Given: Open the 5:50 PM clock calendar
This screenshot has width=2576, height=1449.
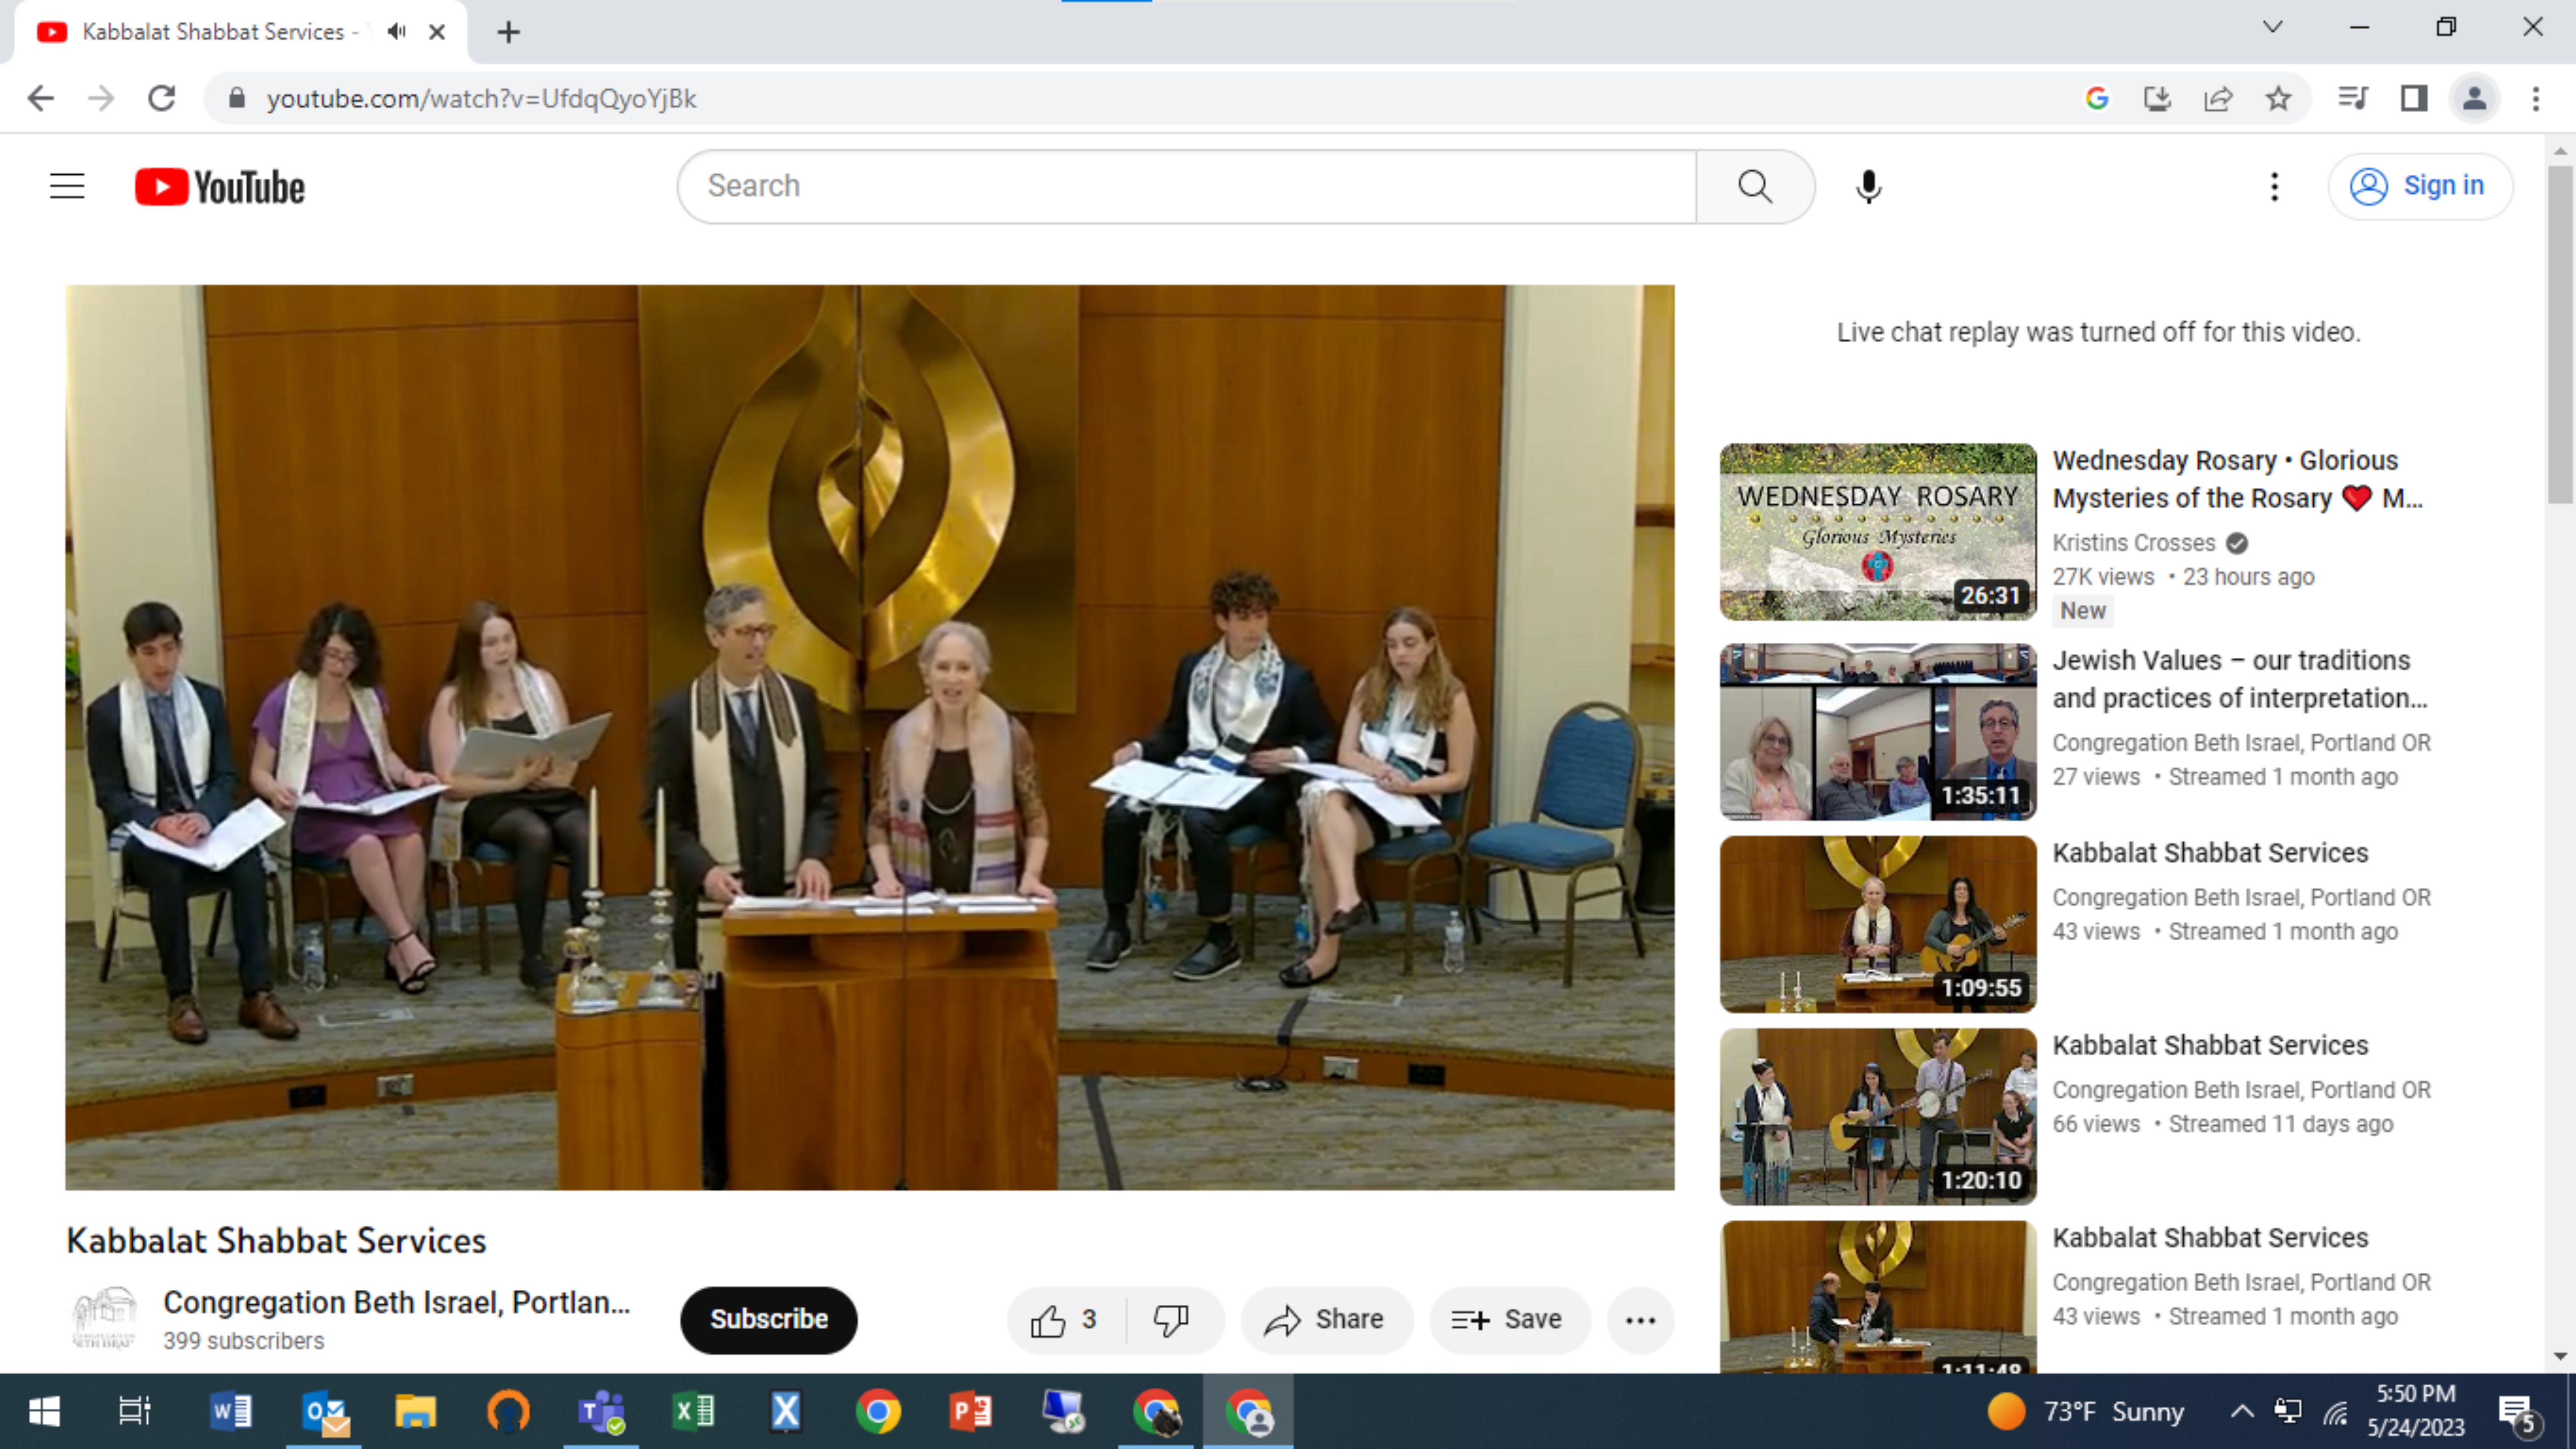Looking at the screenshot, I should [2415, 1410].
